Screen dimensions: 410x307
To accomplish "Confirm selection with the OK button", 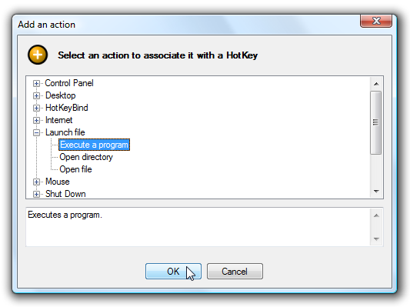I will pyautogui.click(x=173, y=271).
